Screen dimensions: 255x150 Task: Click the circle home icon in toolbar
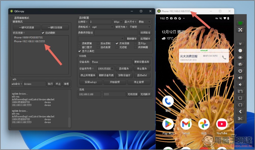pyautogui.click(x=240, y=105)
